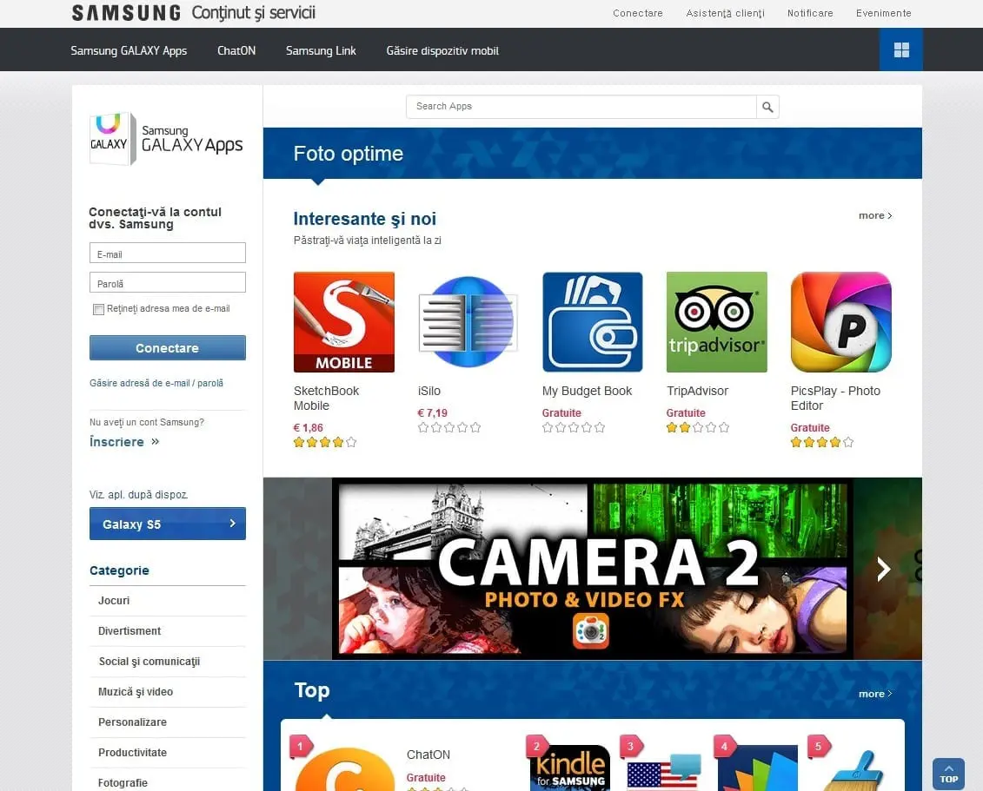Click the ChatON title in Top list
Viewport: 983px width, 791px height.
coord(428,755)
